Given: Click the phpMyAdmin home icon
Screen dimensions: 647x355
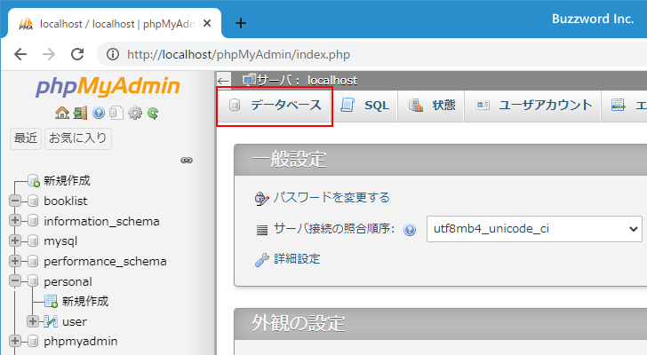Looking at the screenshot, I should [x=62, y=113].
